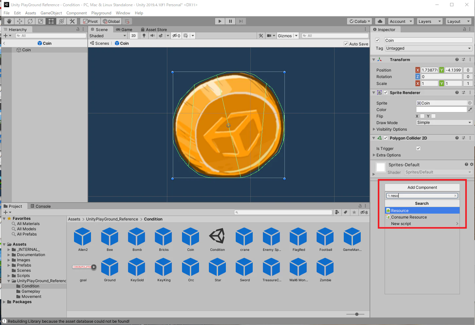Open the cloud services icon

coord(380,21)
